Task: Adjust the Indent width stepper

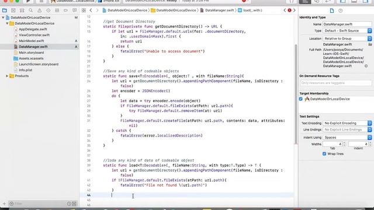Action: [x=370, y=144]
